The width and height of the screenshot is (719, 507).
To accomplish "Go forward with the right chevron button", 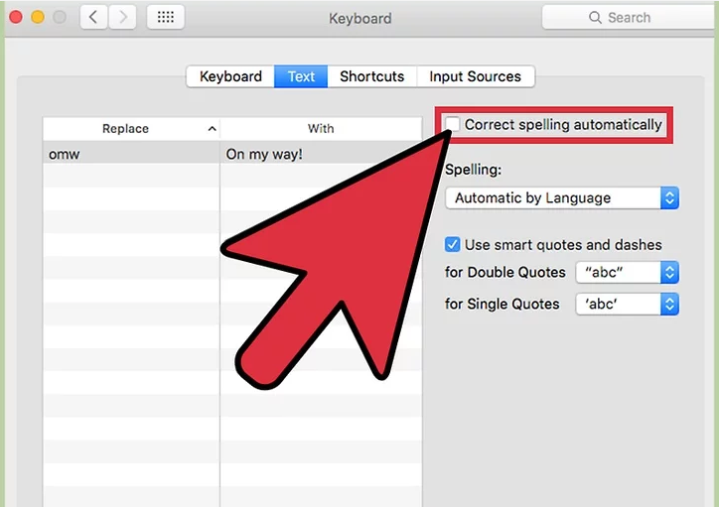I will click(122, 18).
